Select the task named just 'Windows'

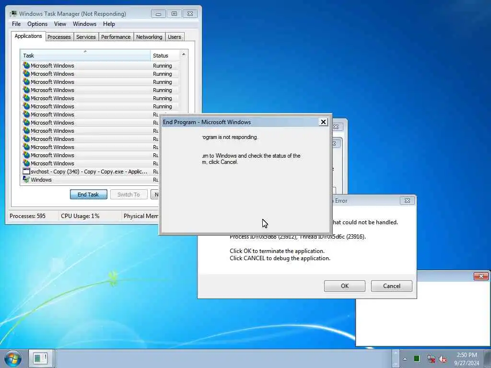pos(90,180)
